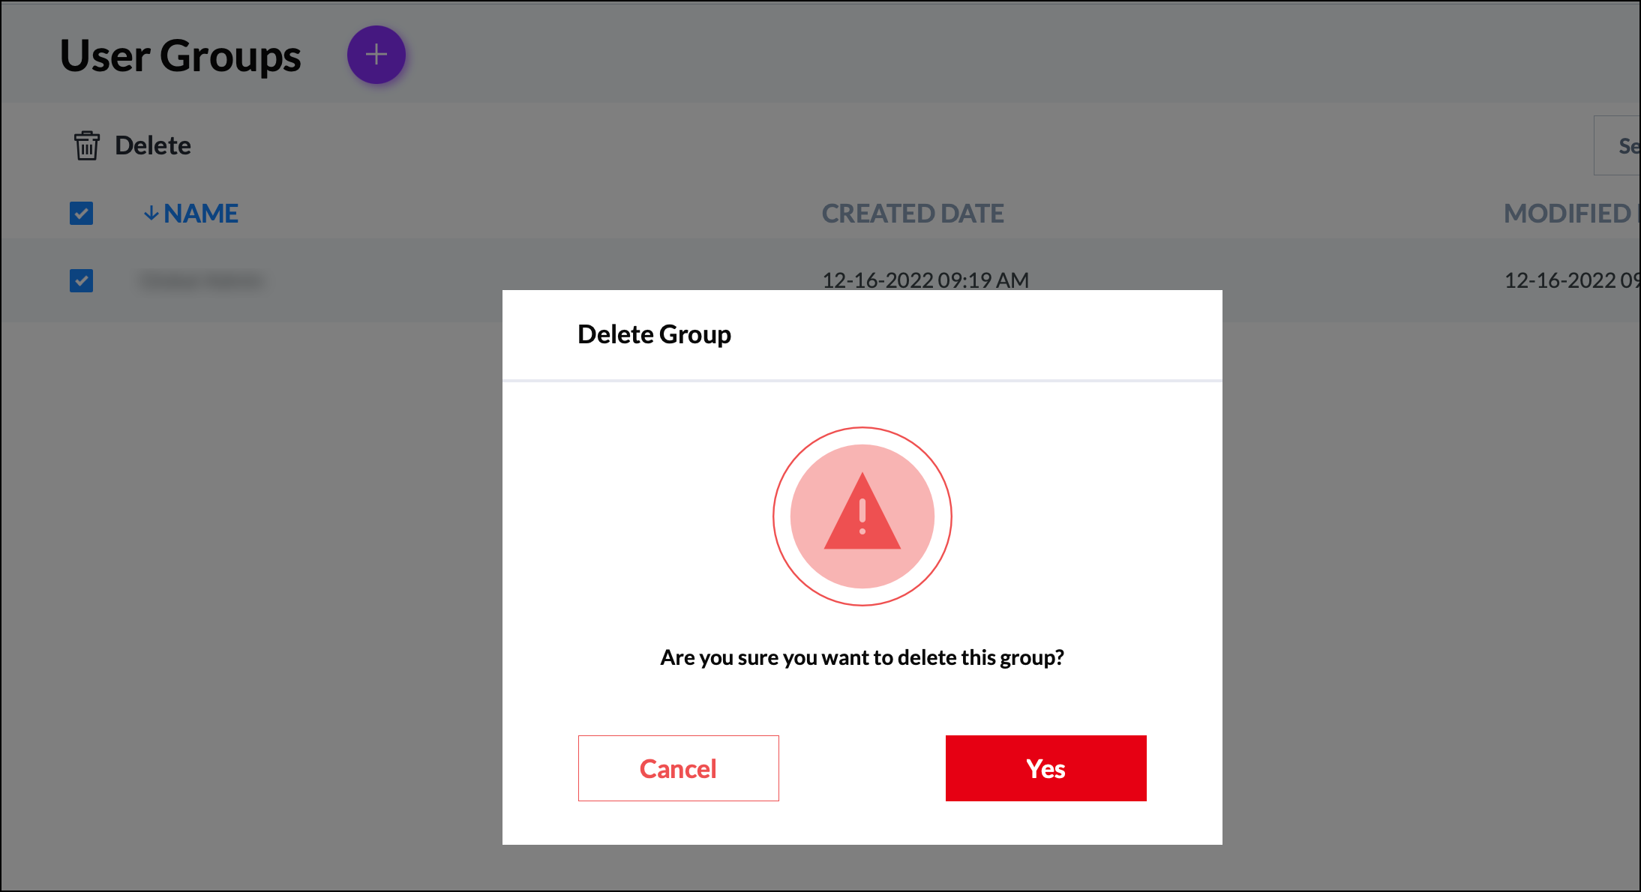Click the down arrow sort icon beside NAME
This screenshot has width=1641, height=892.
[x=151, y=214]
